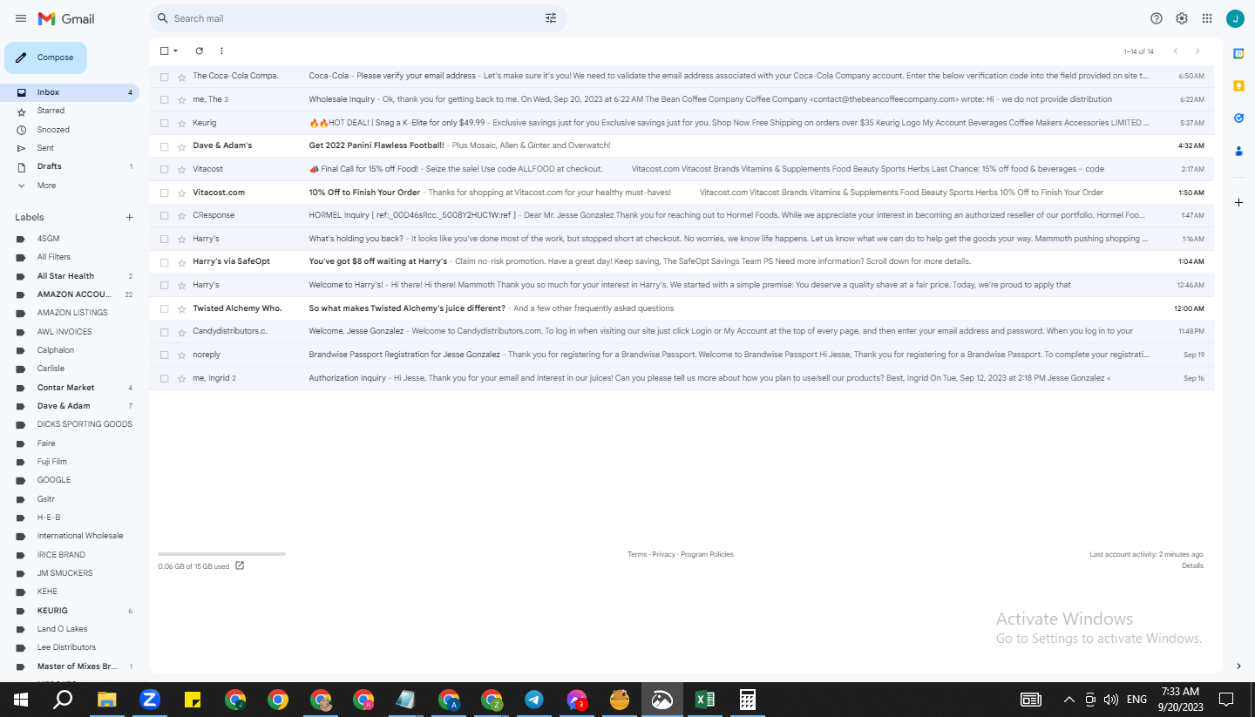This screenshot has height=717, width=1255.
Task: Check the Authorization Inquiry email
Action: pyautogui.click(x=164, y=378)
